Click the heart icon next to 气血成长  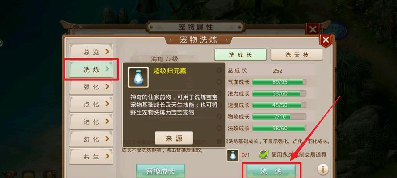[x=219, y=82]
